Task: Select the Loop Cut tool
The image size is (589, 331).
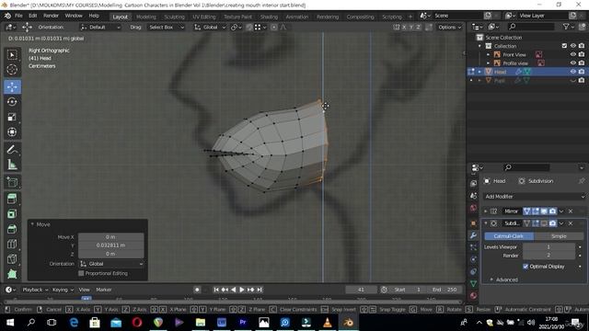Action: (x=12, y=244)
